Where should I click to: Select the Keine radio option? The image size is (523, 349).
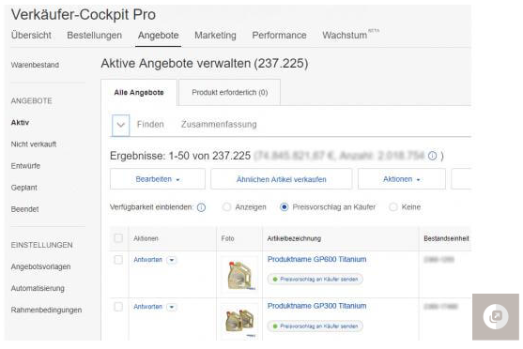pyautogui.click(x=392, y=207)
